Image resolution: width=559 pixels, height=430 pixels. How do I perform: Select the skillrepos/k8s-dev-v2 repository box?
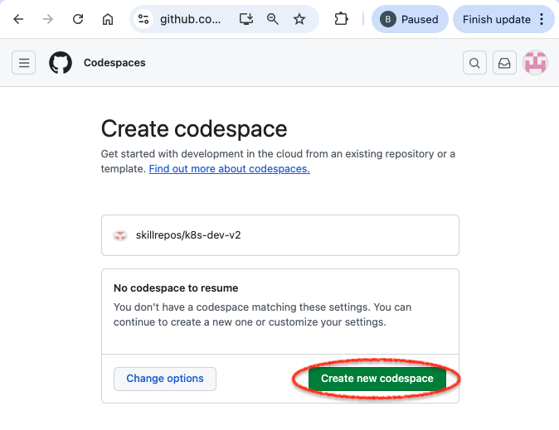coord(280,235)
